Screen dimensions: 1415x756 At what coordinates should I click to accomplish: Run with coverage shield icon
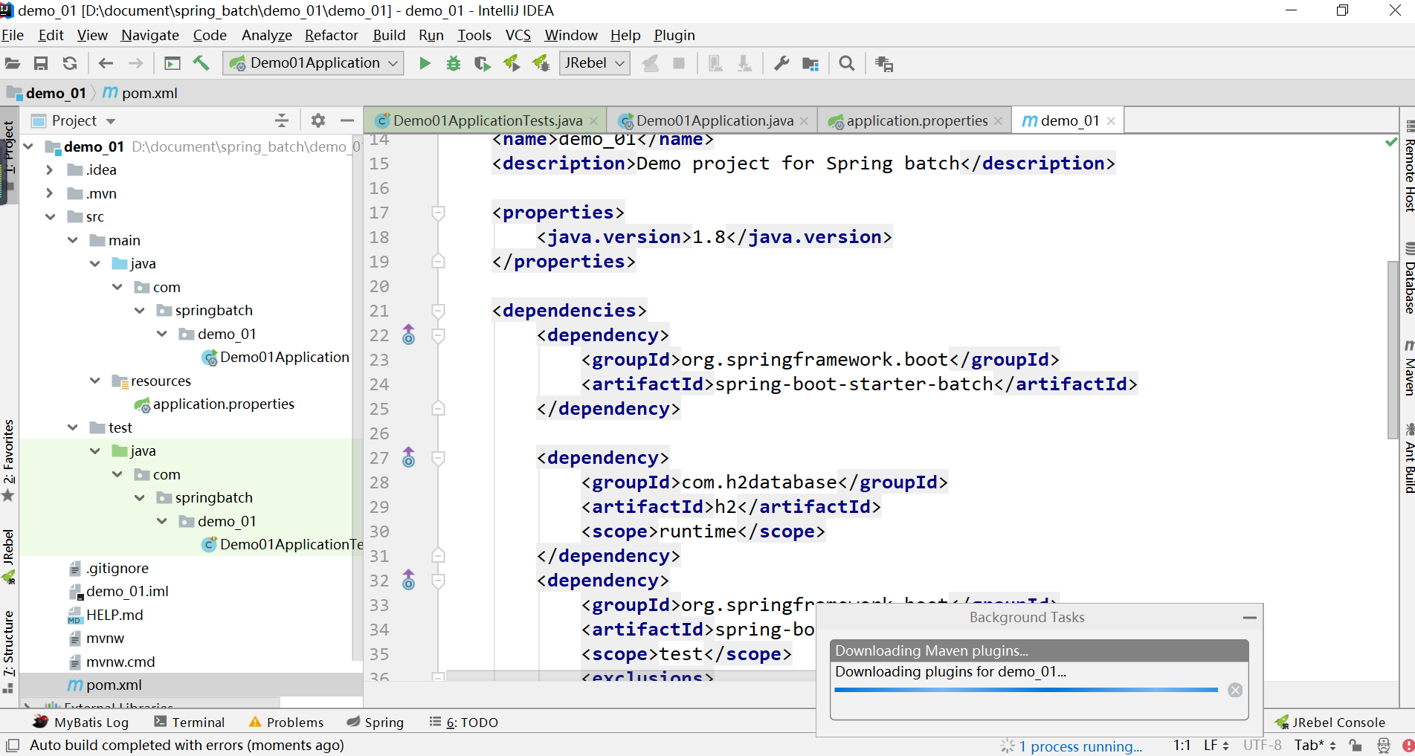[x=482, y=64]
